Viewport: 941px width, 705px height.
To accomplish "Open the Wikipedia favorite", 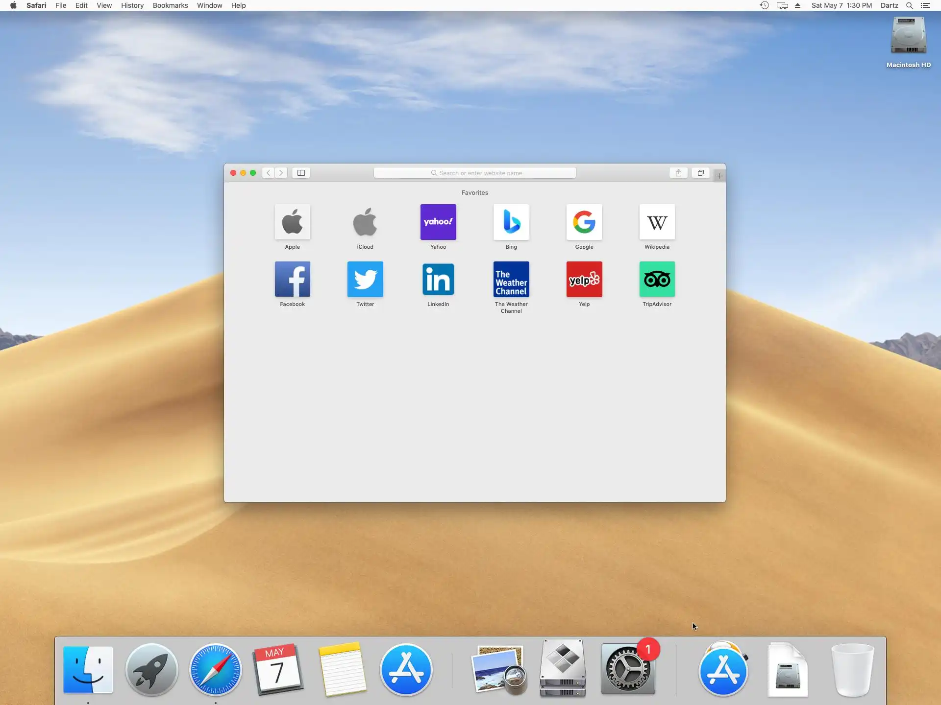I will click(657, 222).
